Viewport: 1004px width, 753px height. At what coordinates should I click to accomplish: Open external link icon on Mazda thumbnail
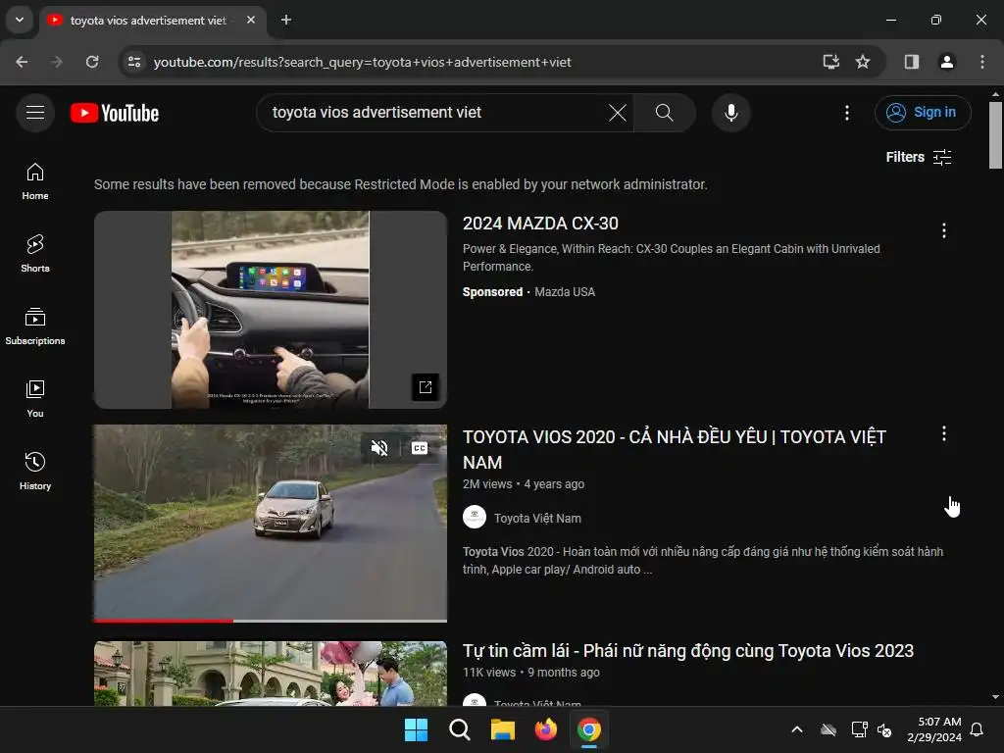(426, 386)
